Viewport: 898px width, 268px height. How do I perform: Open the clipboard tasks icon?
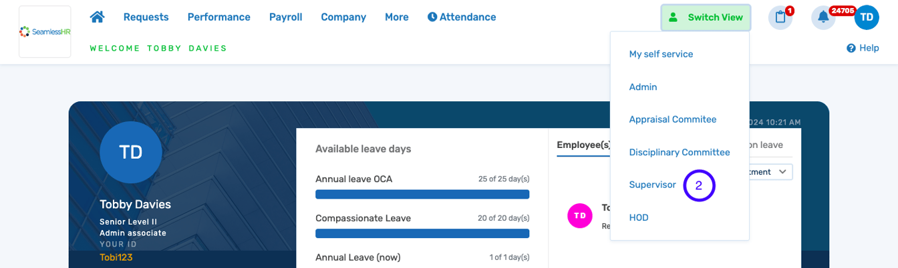coord(780,18)
